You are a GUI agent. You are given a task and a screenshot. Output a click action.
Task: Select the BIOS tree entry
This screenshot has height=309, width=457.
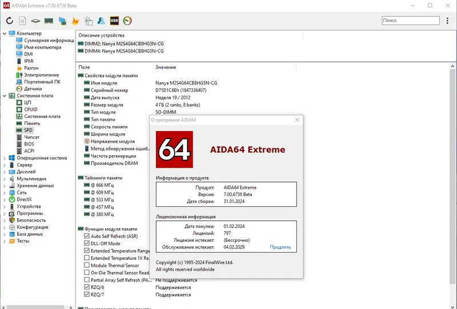pos(29,144)
